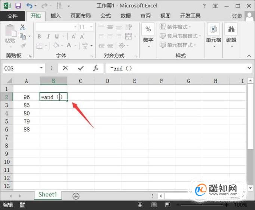Image resolution: width=255 pixels, height=210 pixels.
Task: Cancel formula entry with the X icon
Action: 65,68
